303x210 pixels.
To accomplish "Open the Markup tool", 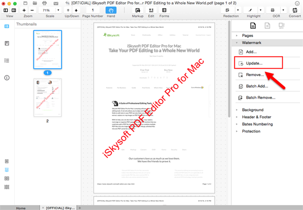I will pos(138,10).
